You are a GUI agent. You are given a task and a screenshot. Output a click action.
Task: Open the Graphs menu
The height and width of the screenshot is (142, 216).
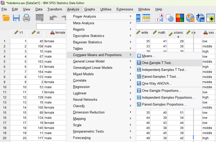[x=90, y=9]
